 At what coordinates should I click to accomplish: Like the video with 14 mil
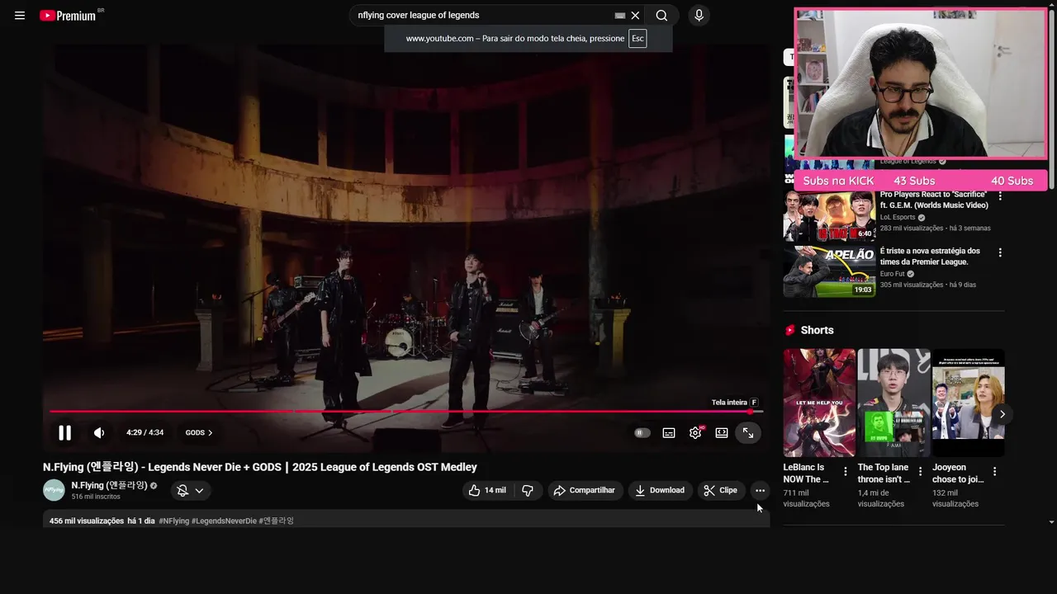(x=487, y=490)
